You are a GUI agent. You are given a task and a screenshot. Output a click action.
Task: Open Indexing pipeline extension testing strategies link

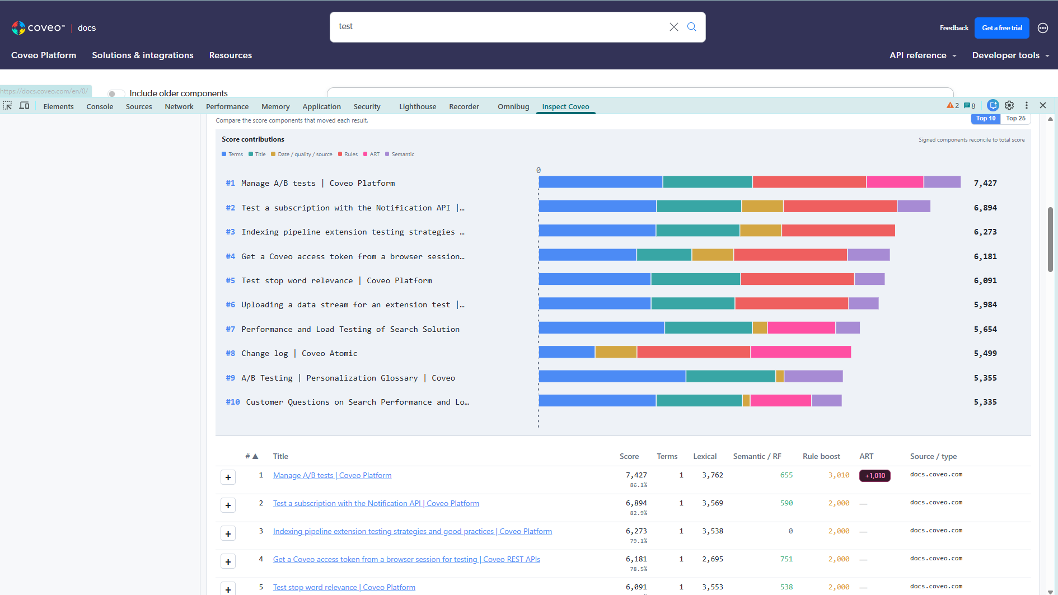coord(413,531)
